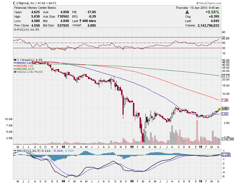Click the 400 shrs last trade text
The height and width of the screenshot is (184, 234).
(x=89, y=21)
